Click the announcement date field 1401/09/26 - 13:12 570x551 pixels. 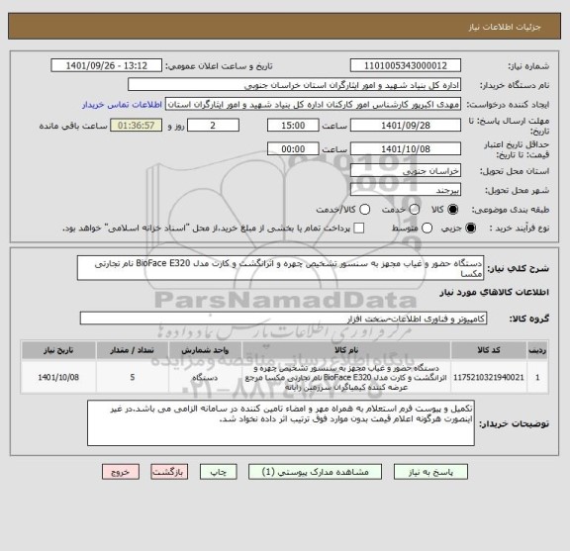point(107,66)
